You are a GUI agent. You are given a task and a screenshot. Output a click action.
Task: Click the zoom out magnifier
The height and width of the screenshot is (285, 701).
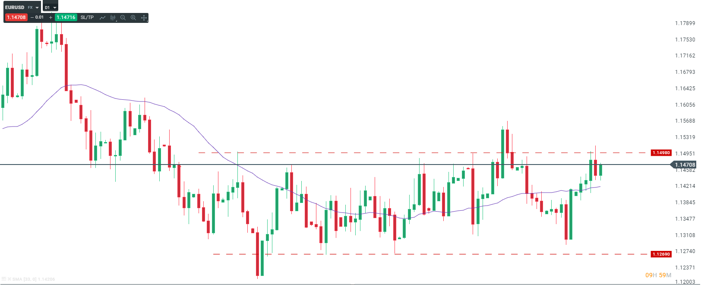[123, 18]
